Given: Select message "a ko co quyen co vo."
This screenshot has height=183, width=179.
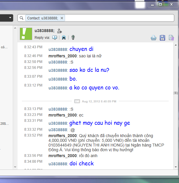Looking at the screenshot, I should (x=94, y=88).
